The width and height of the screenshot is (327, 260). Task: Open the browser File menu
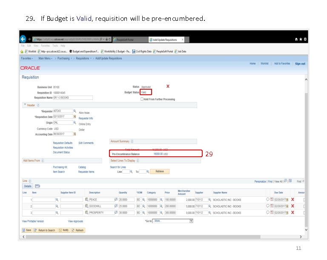tap(23, 46)
